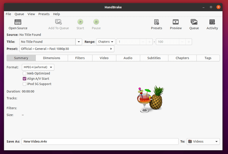Enable iPod 5G Support checkbox
Viewport: 228px width, 154px height.
click(24, 84)
